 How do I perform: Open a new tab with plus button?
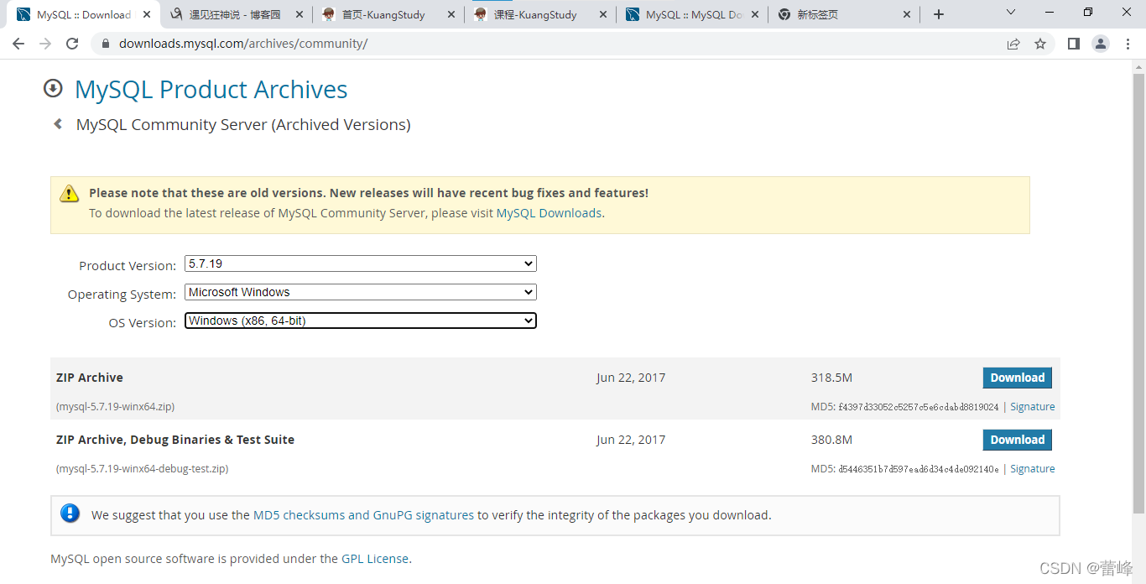click(x=939, y=14)
